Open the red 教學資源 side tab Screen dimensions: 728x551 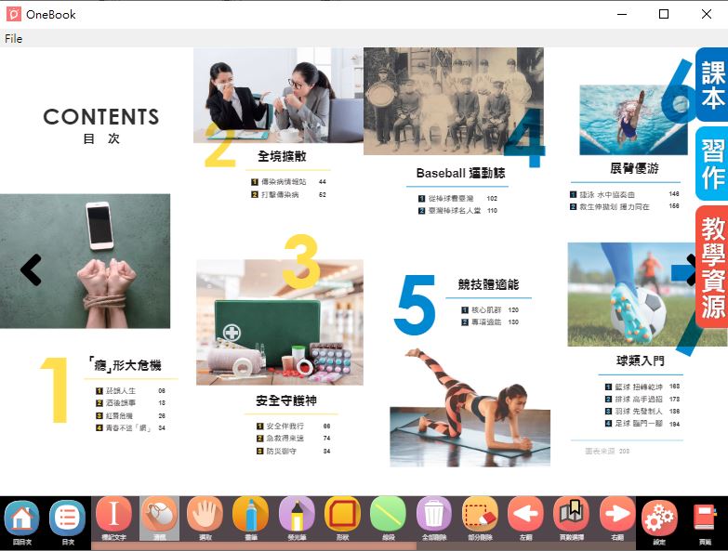(x=712, y=267)
